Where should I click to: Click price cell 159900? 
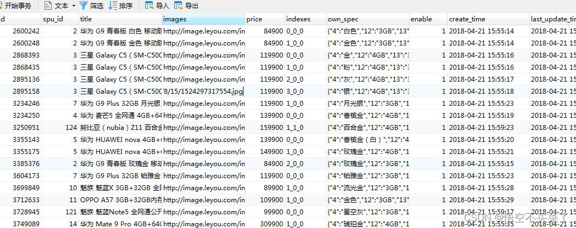coord(265,128)
